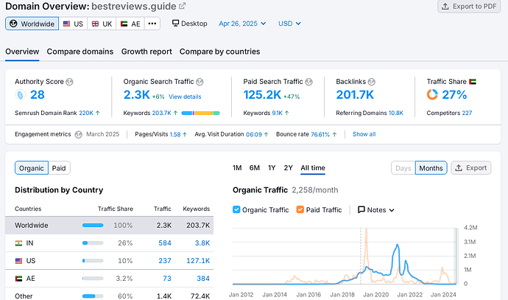
Task: Click the up arrow next to Bounce rate
Action: coord(334,134)
